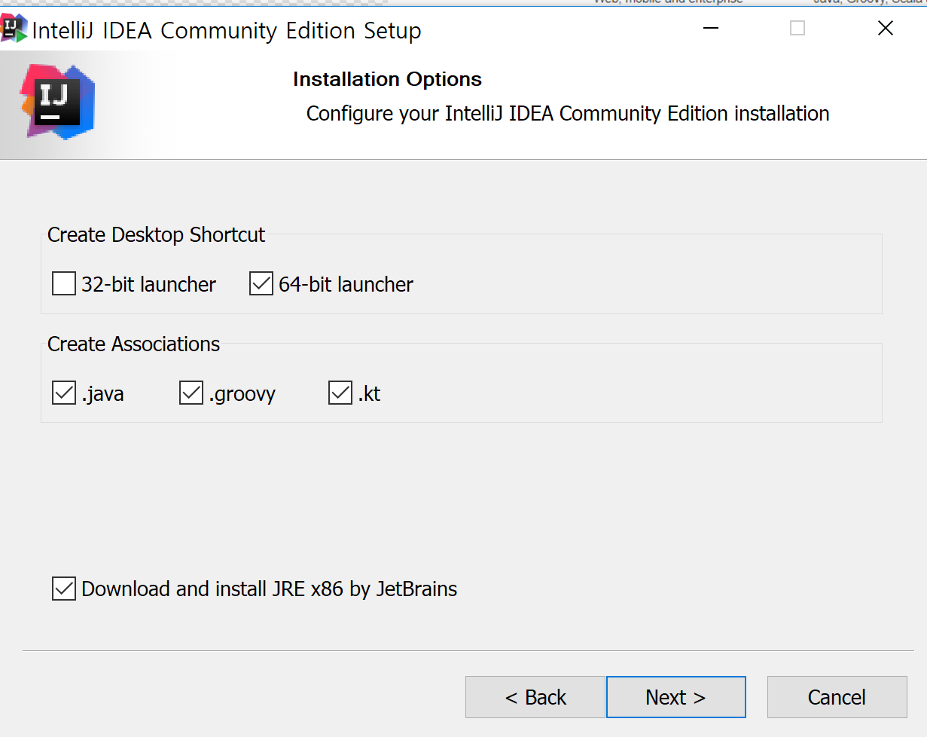Image resolution: width=927 pixels, height=737 pixels.
Task: Click the Installation Options heading
Action: pos(387,79)
